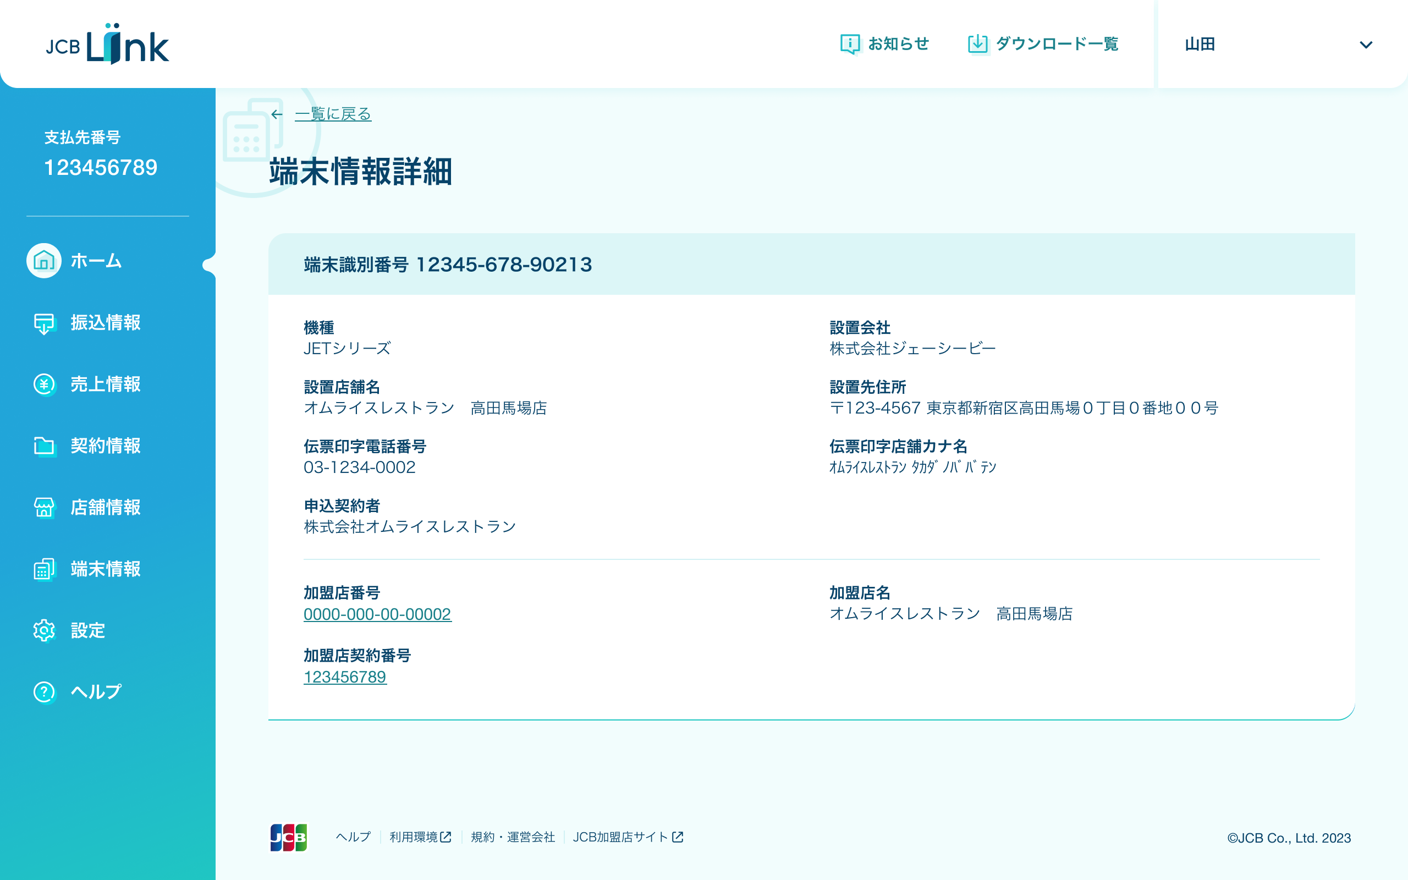Image resolution: width=1408 pixels, height=880 pixels.
Task: Go back via 一覧に戻る link
Action: tap(333, 114)
